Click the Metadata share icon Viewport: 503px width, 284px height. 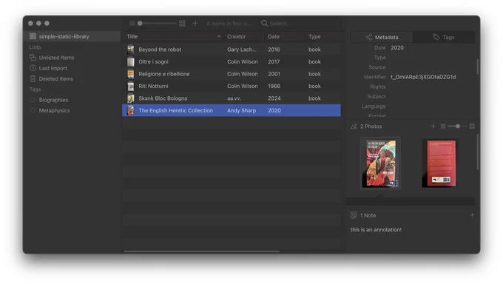[x=368, y=37]
